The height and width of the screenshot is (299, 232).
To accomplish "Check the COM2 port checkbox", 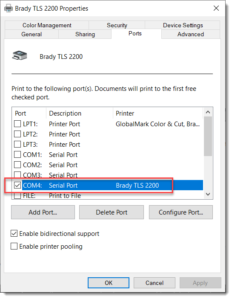I will pyautogui.click(x=17, y=165).
